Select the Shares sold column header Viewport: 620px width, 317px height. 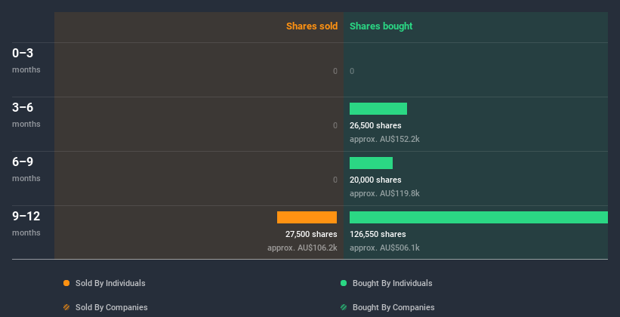tap(312, 26)
